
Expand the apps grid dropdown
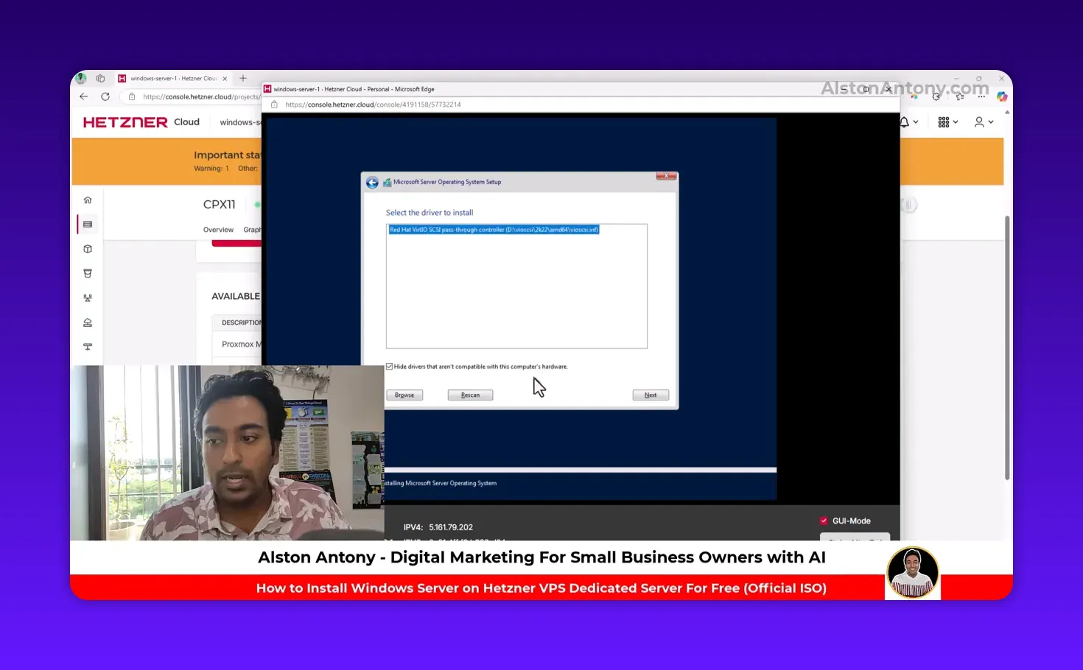(947, 122)
